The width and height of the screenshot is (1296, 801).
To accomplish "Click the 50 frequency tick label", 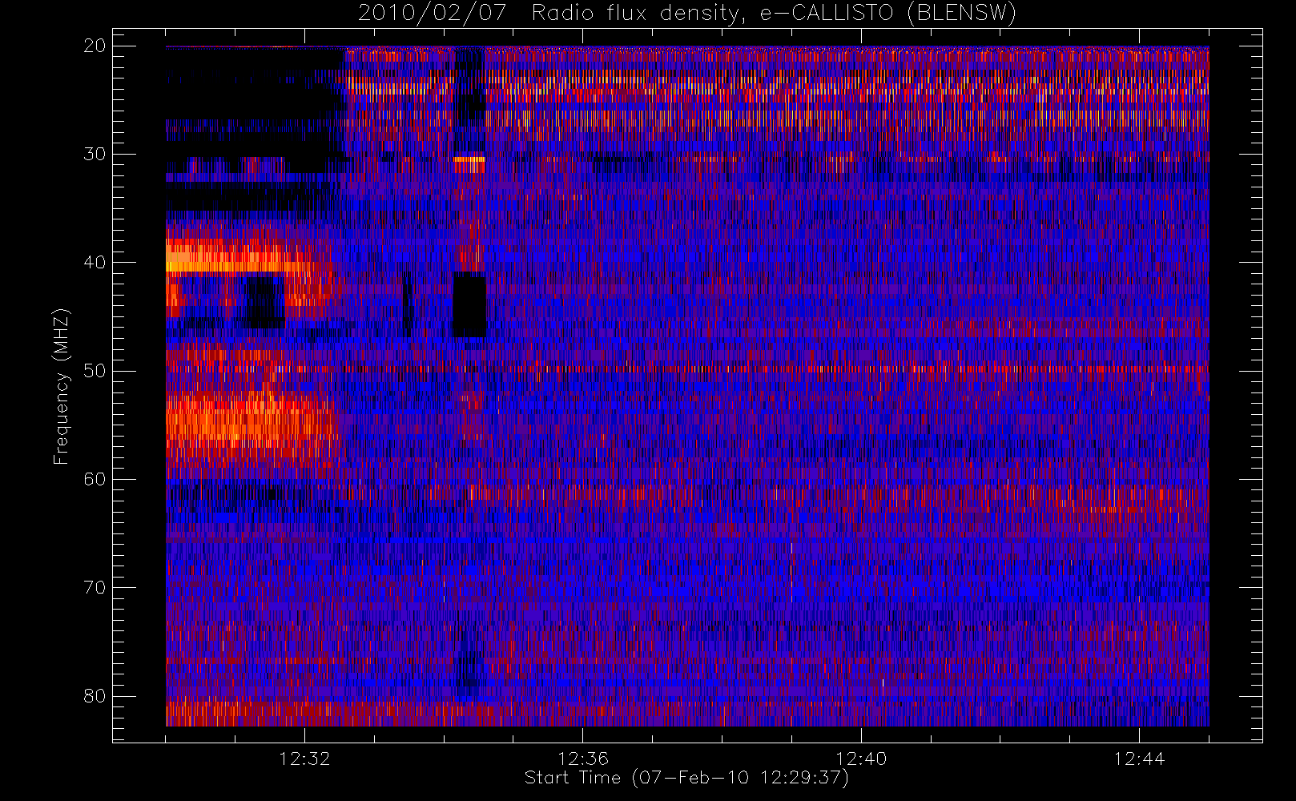I will click(95, 371).
